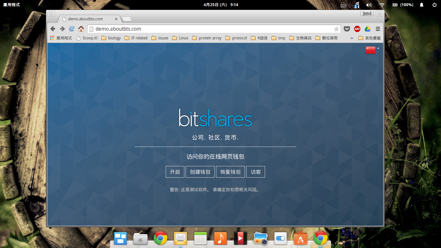
Task: Show more bookmarks with the » chevron
Action: click(352, 38)
